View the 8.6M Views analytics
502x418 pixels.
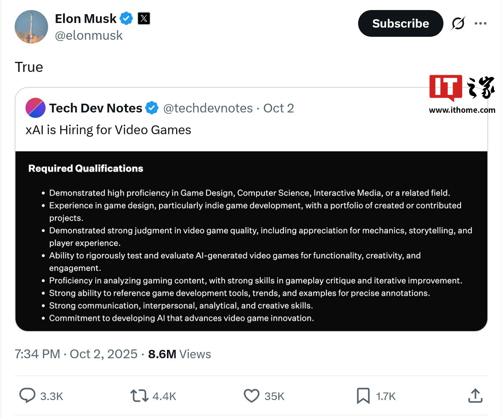pyautogui.click(x=179, y=354)
